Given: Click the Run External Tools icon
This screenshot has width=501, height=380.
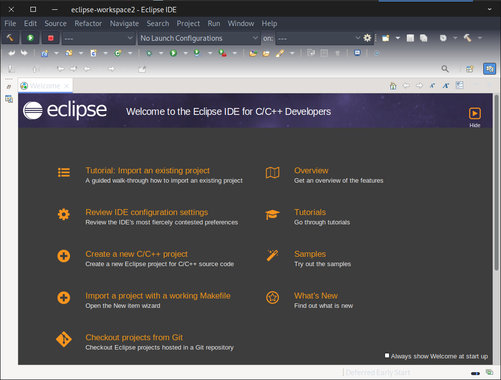Looking at the screenshot, I should coord(223,54).
